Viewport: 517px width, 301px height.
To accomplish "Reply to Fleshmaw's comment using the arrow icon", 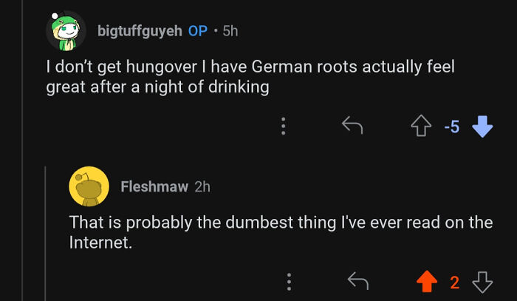I will click(x=358, y=282).
